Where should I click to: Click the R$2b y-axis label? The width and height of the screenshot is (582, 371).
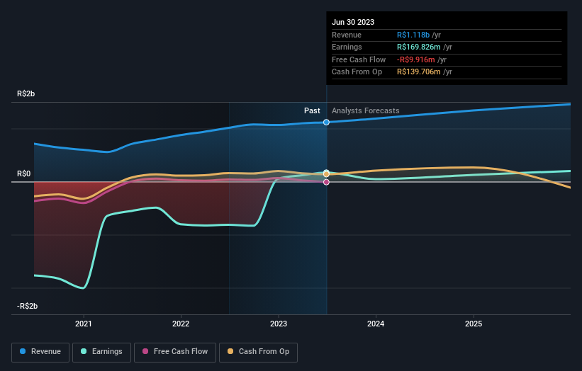pos(26,93)
